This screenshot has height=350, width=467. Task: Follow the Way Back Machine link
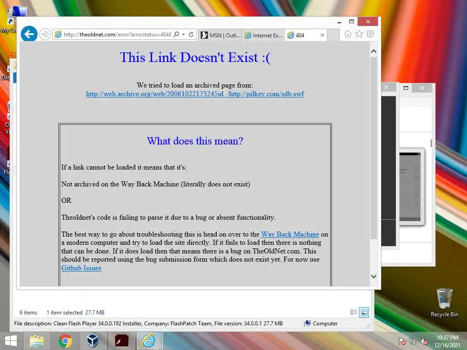tap(290, 234)
